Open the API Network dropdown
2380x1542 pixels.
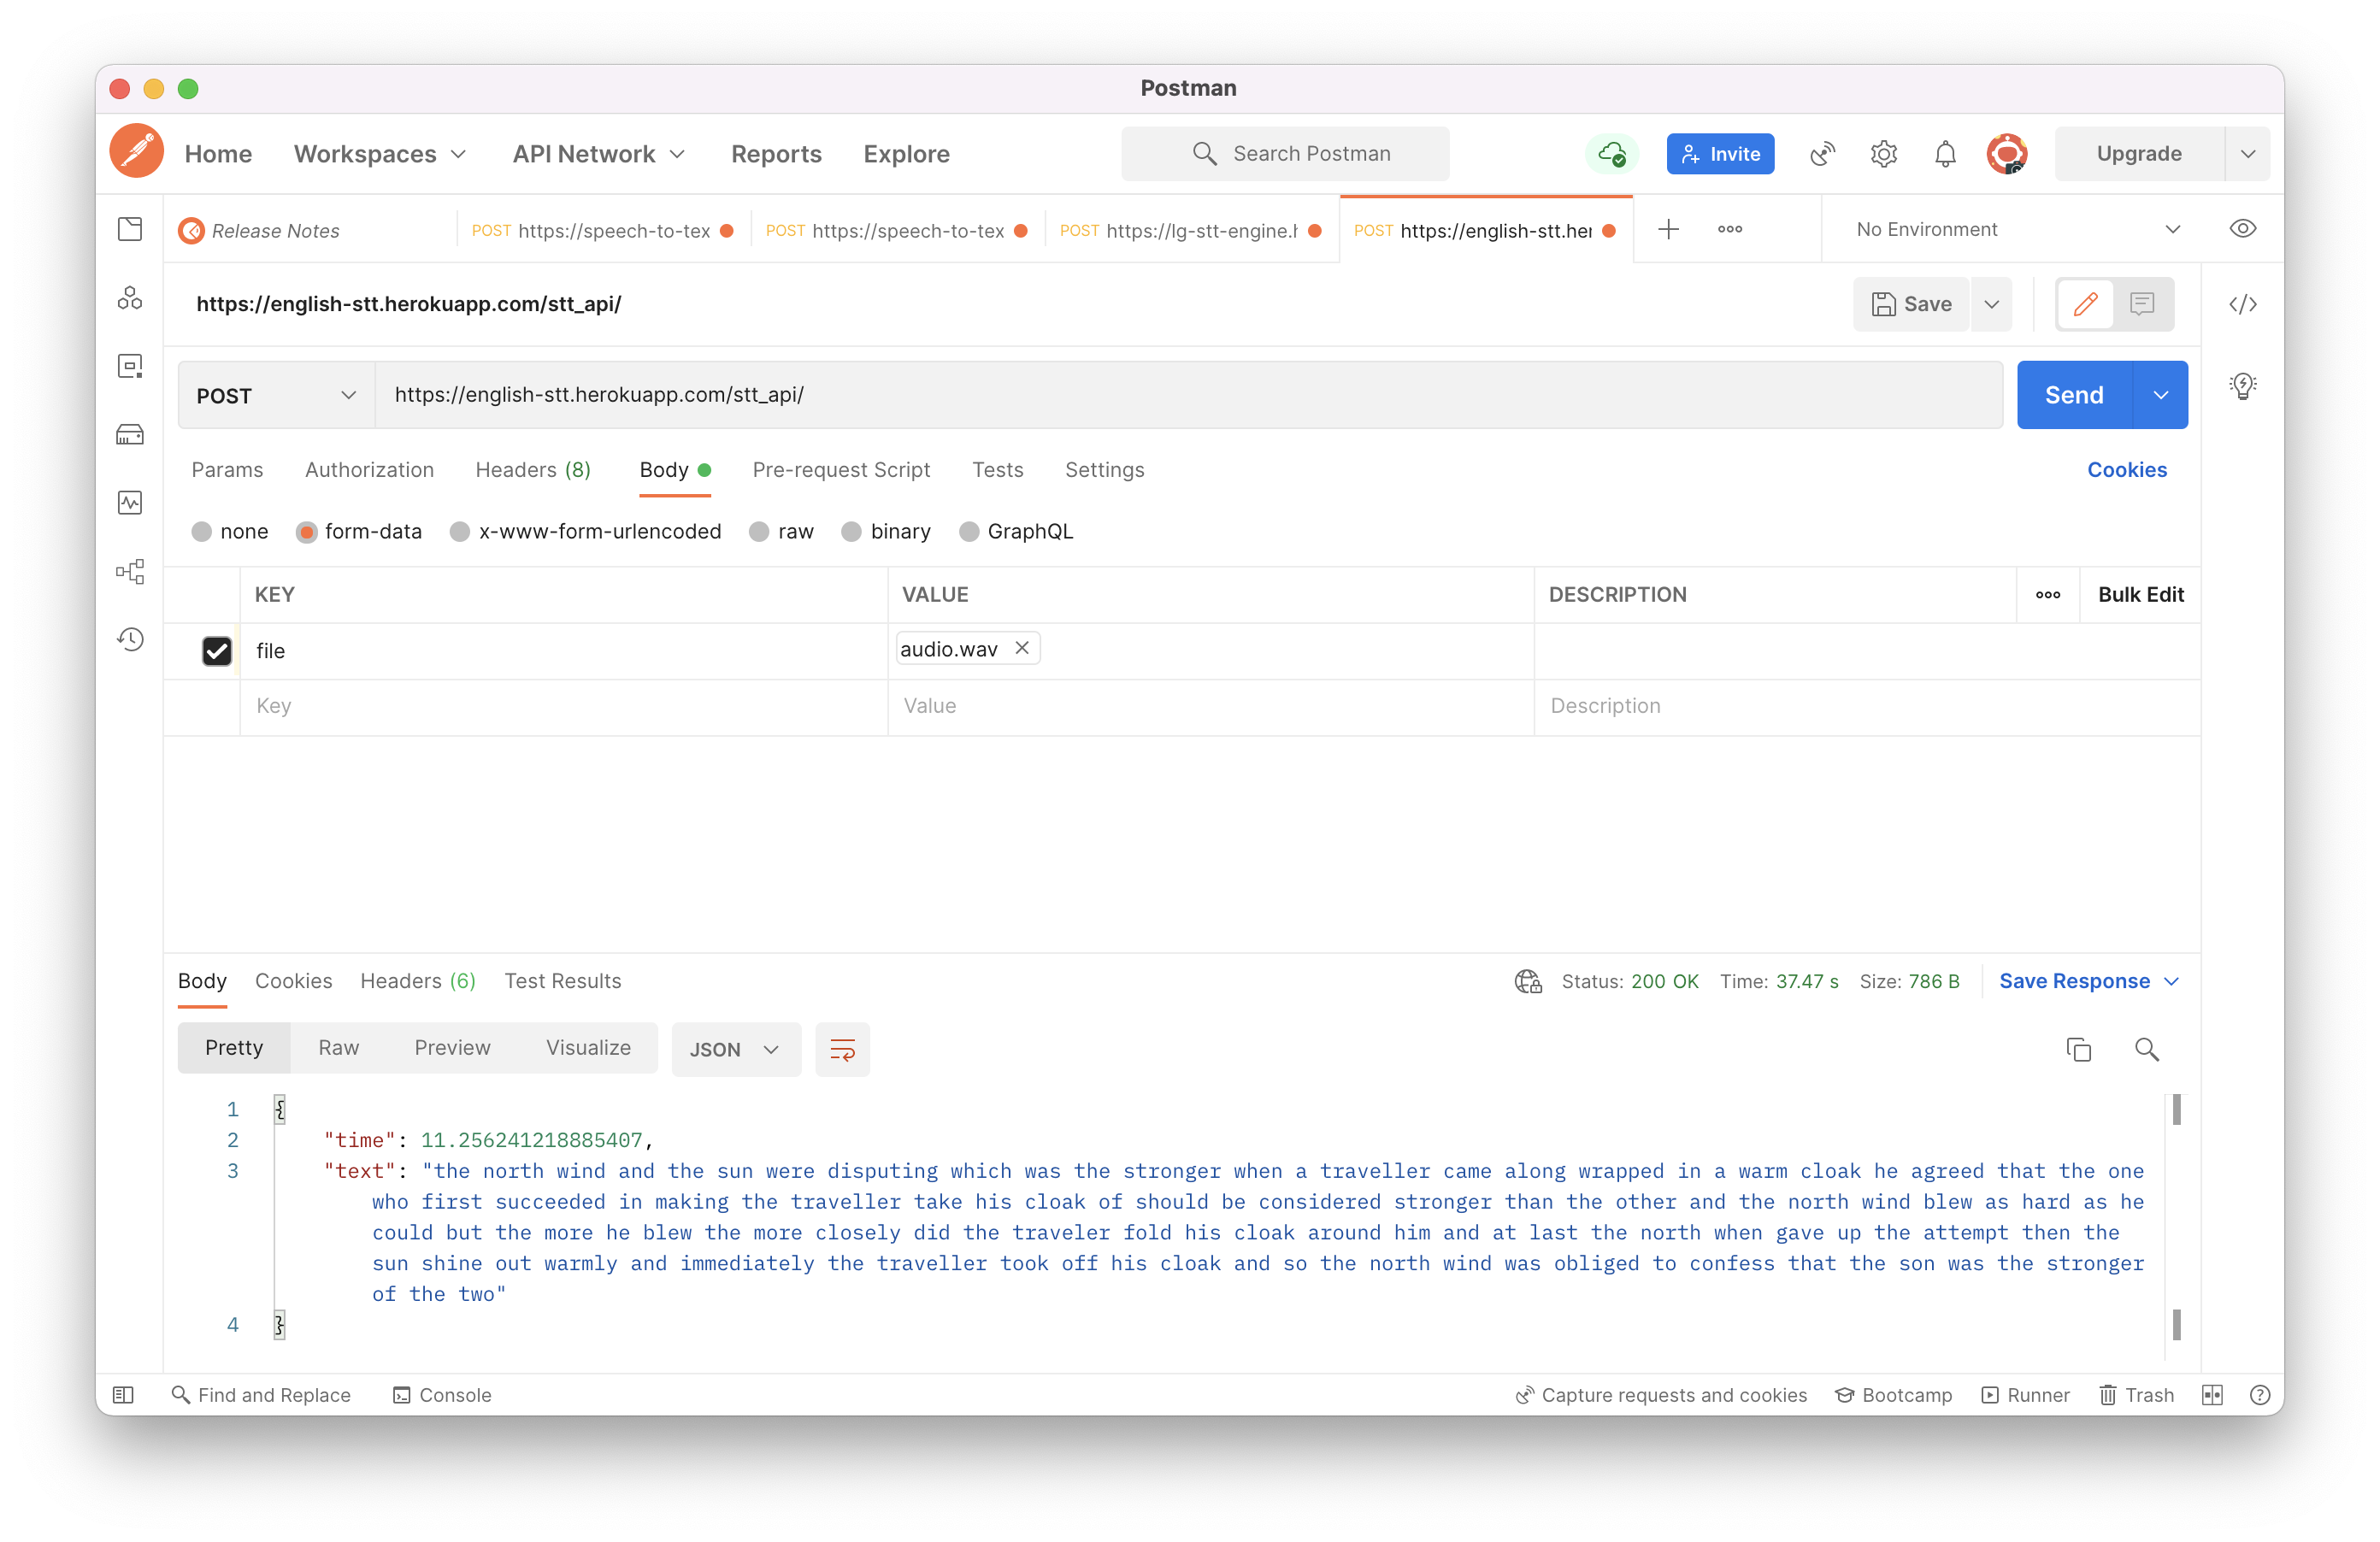coord(598,154)
